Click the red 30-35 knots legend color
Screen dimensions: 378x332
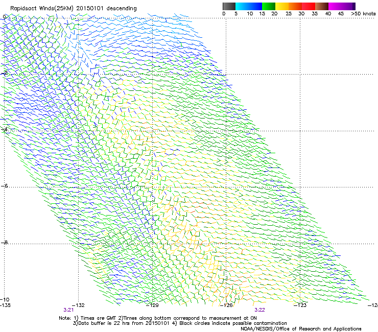pos(309,6)
